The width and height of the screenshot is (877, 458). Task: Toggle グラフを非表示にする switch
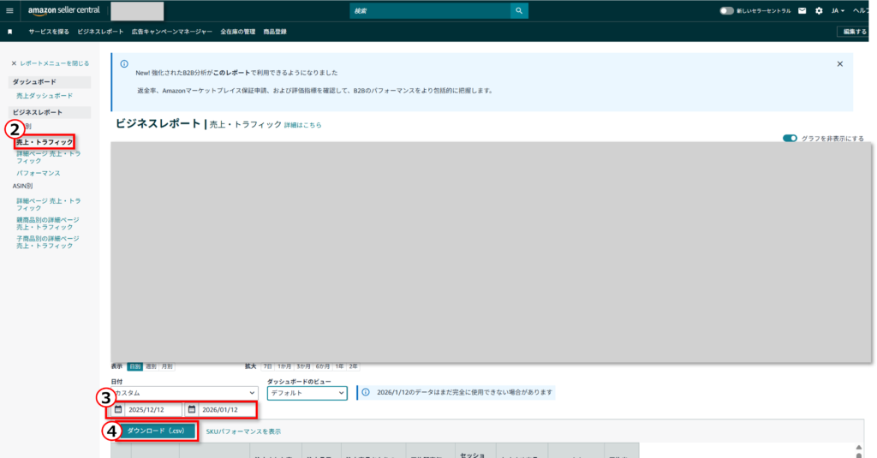[790, 138]
